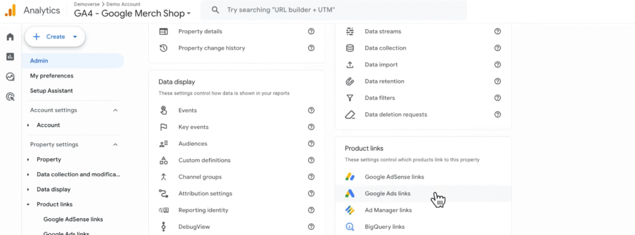This screenshot has width=635, height=235.
Task: Click the Data collection database icon
Action: (350, 48)
